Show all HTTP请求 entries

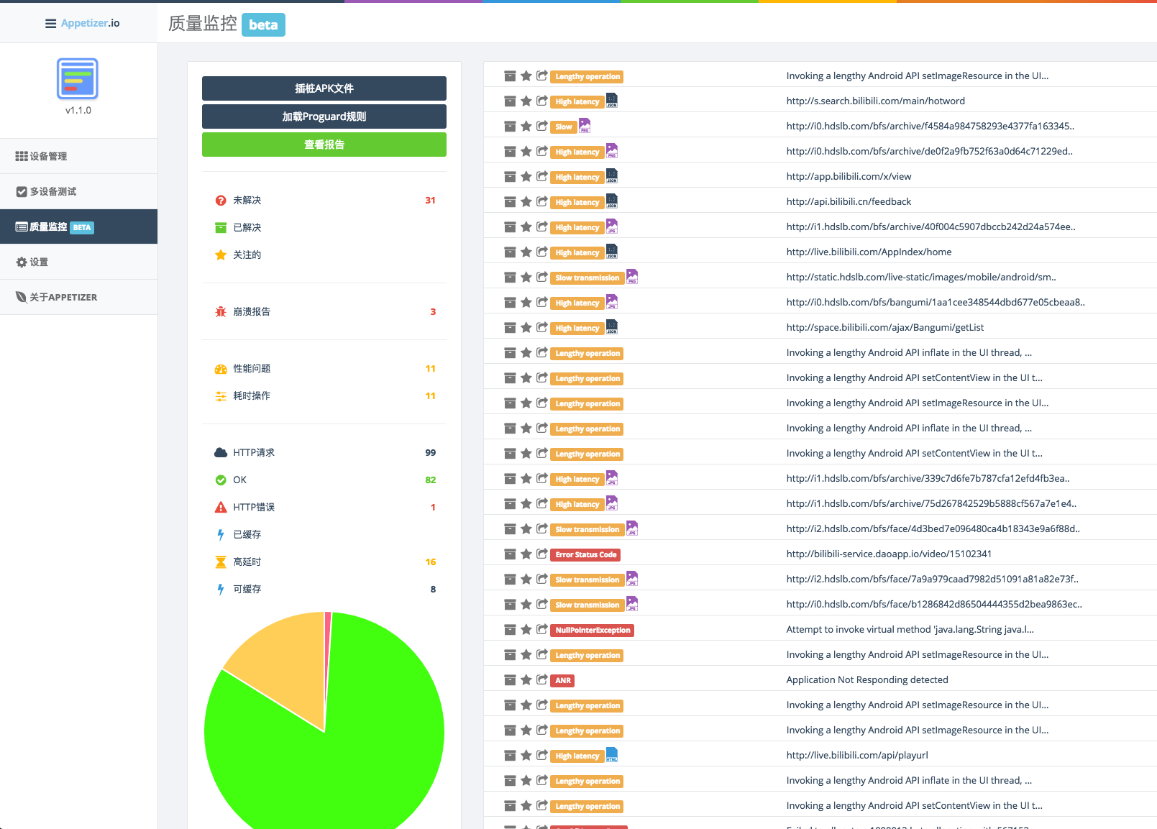324,452
